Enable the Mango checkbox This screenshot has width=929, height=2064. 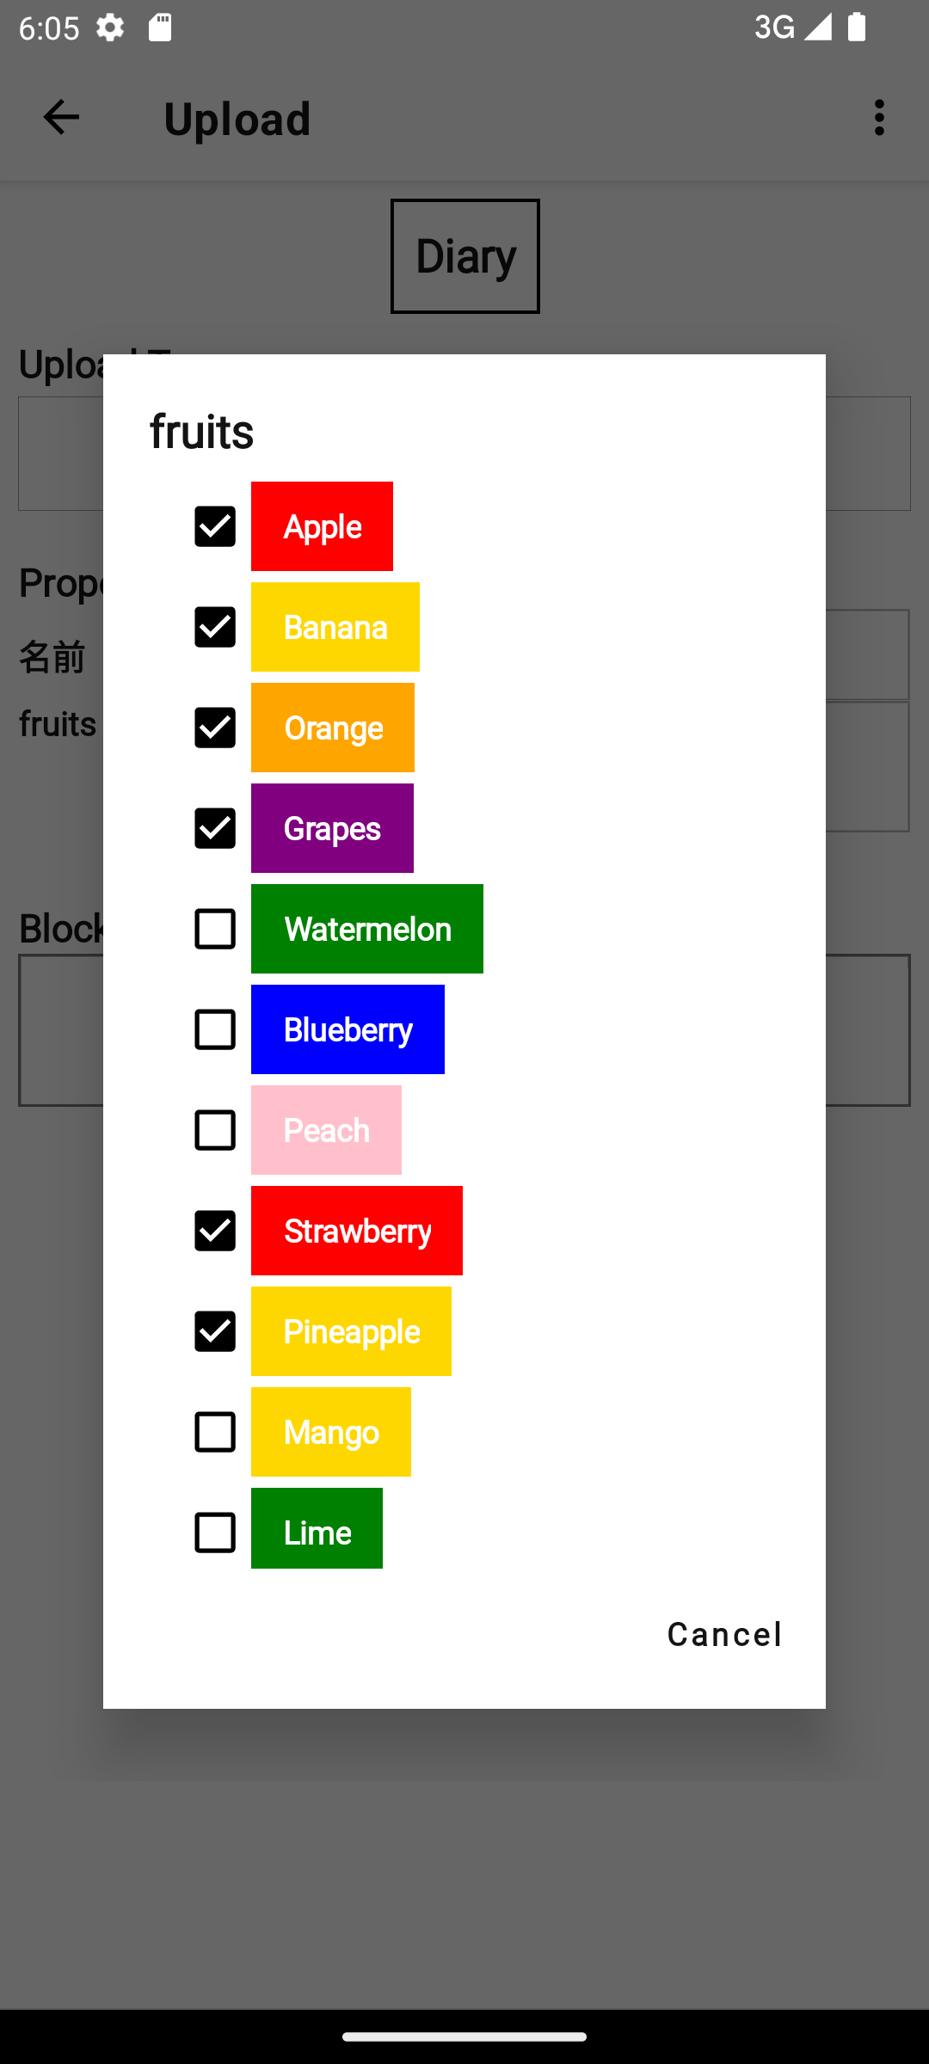click(x=215, y=1432)
